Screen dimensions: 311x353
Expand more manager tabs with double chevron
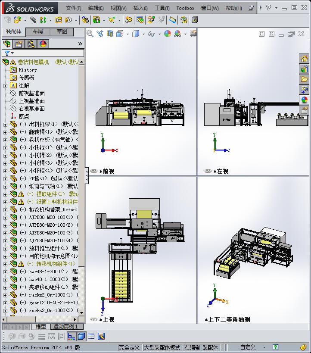click(x=80, y=44)
